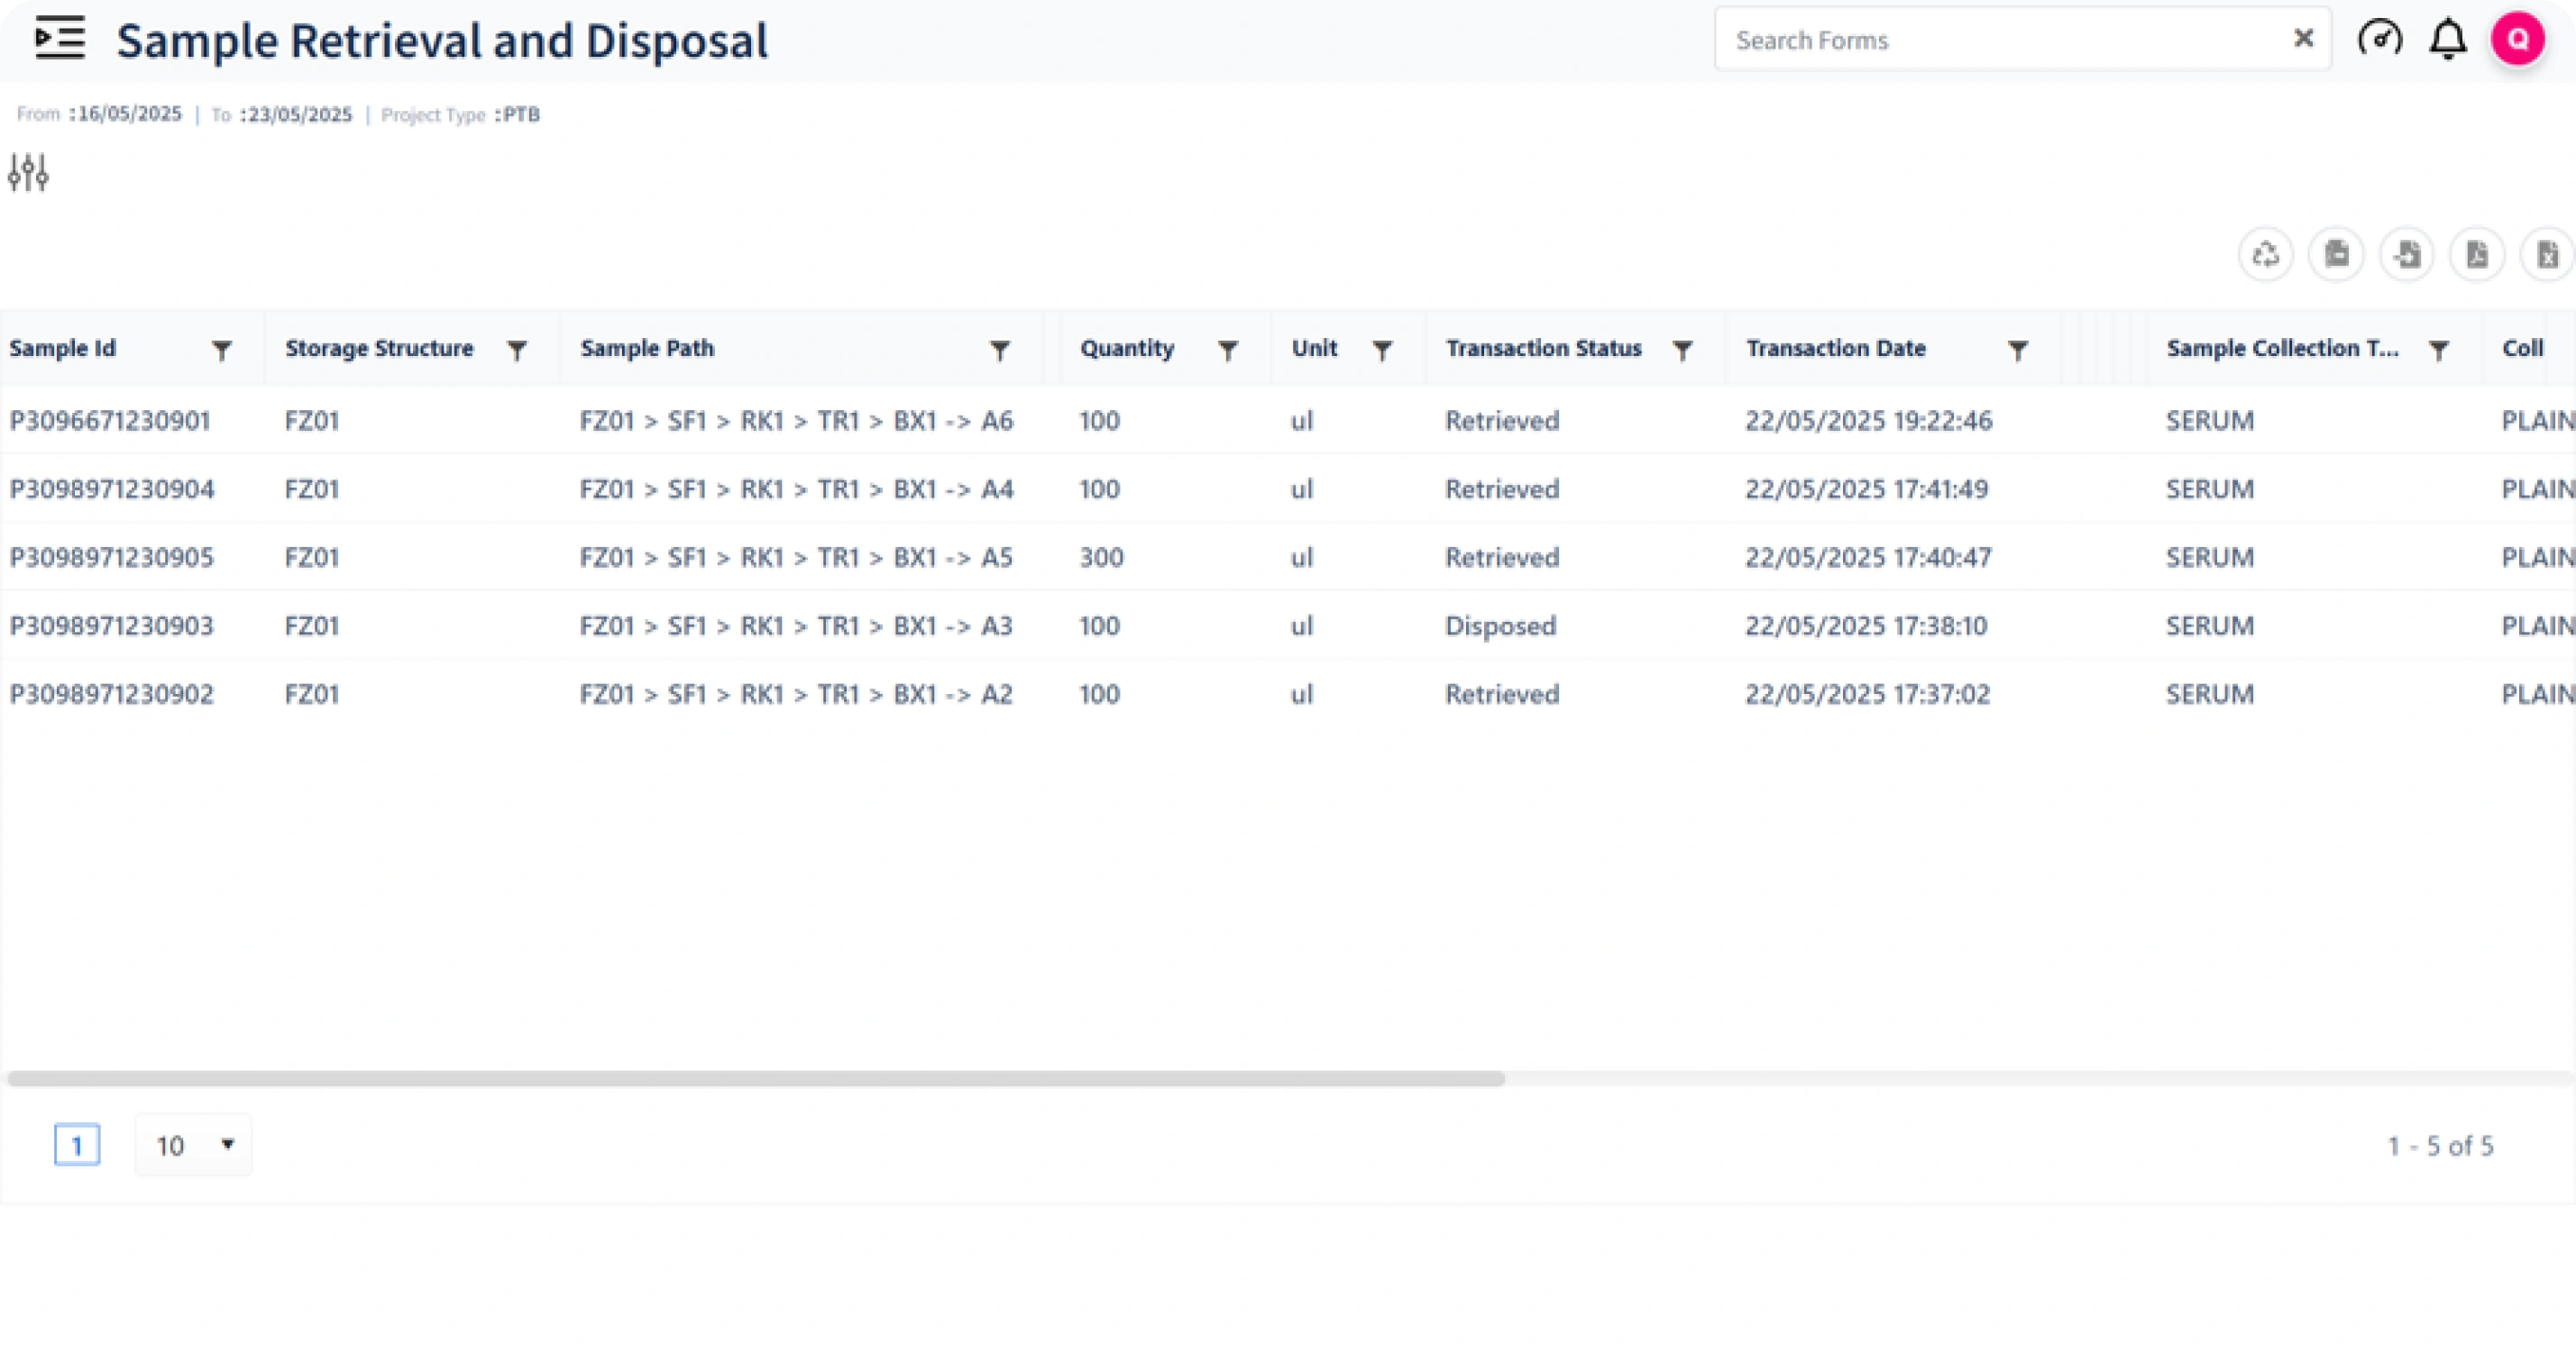Select sample P3096671230901 cell
This screenshot has width=2576, height=1360.
[110, 421]
